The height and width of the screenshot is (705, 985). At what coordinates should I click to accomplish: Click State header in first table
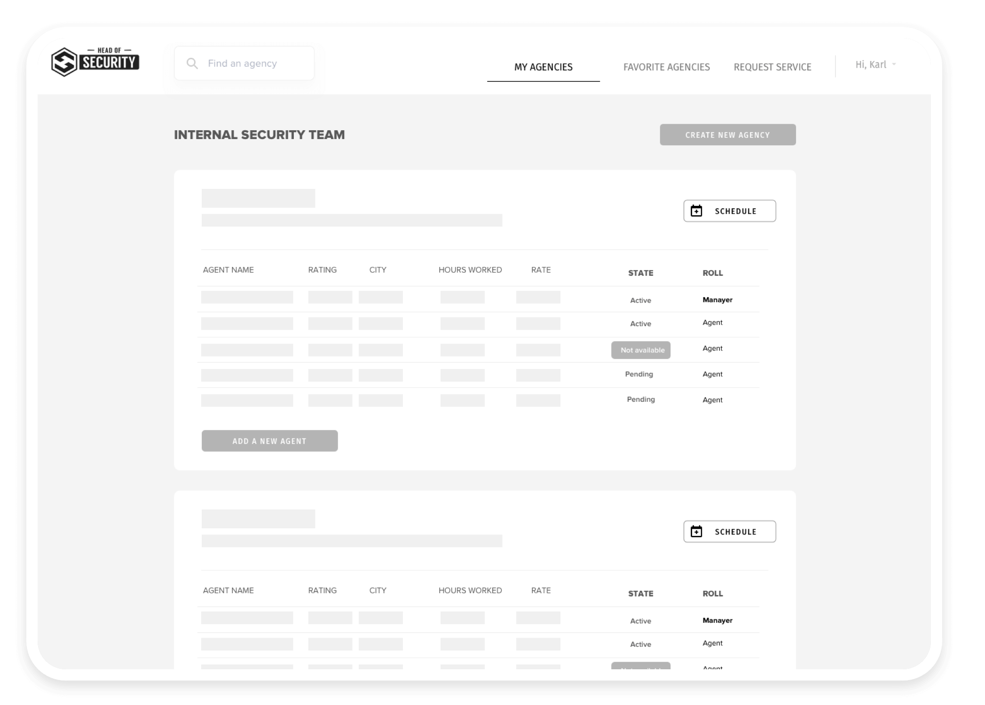coord(640,273)
